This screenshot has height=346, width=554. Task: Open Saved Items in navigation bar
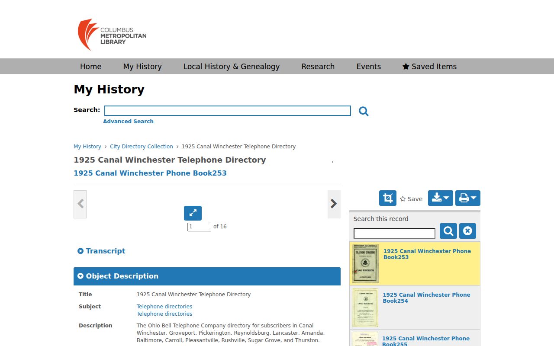429,66
